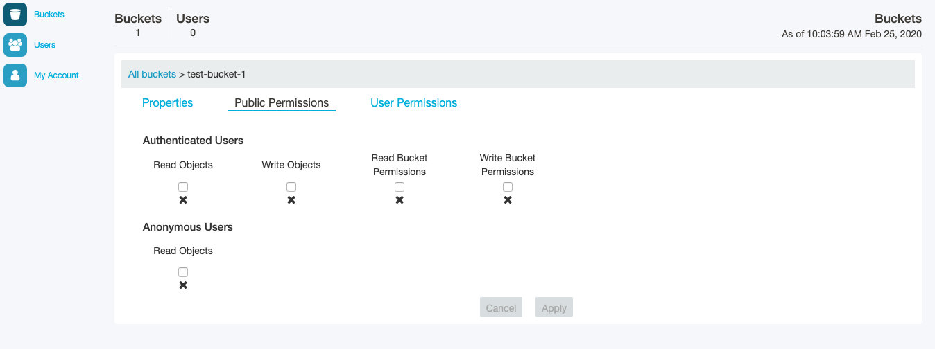The image size is (935, 349).
Task: Toggle Write Bucket Permissions checkbox
Action: (x=508, y=187)
